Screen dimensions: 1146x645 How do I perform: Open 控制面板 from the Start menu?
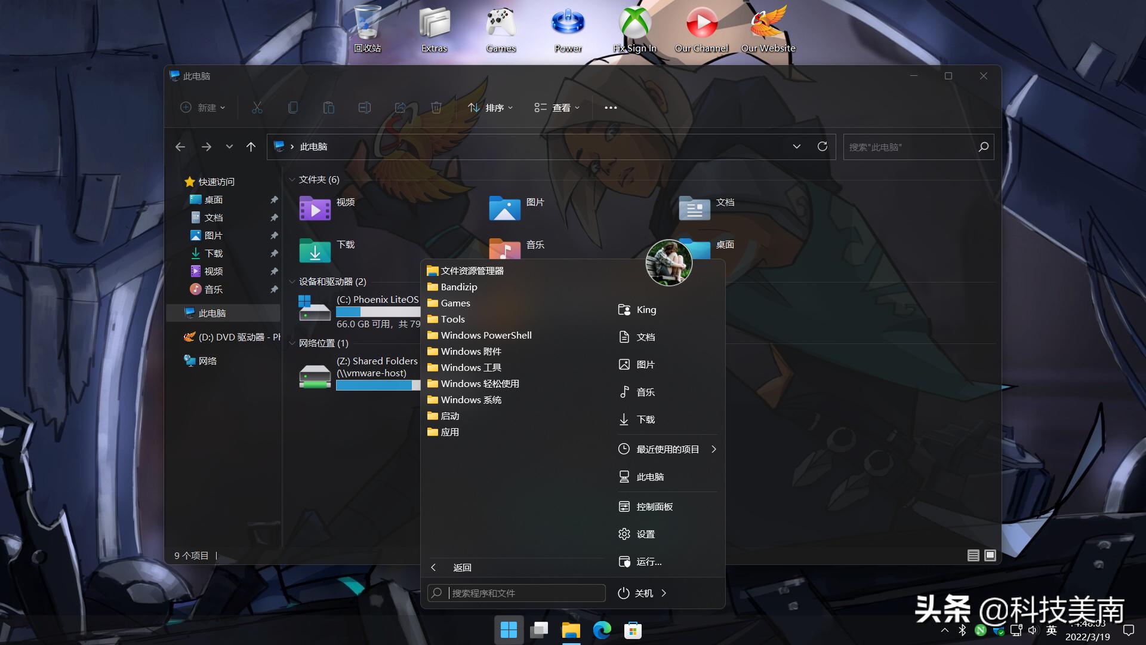tap(654, 506)
